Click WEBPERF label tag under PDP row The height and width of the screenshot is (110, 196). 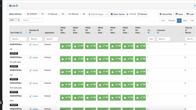click(14, 105)
